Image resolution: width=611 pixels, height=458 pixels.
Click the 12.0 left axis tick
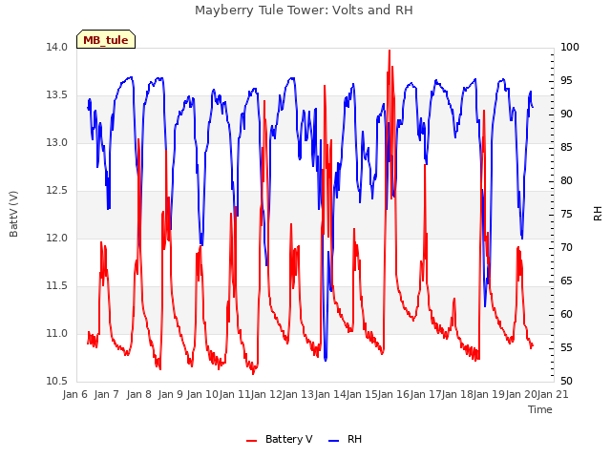56,238
